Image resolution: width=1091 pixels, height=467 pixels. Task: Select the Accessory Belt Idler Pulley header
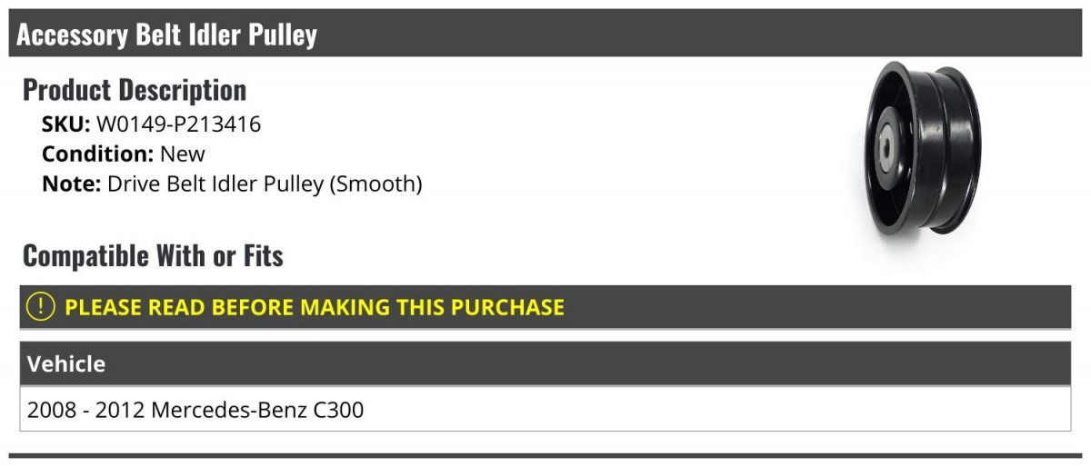click(545, 35)
